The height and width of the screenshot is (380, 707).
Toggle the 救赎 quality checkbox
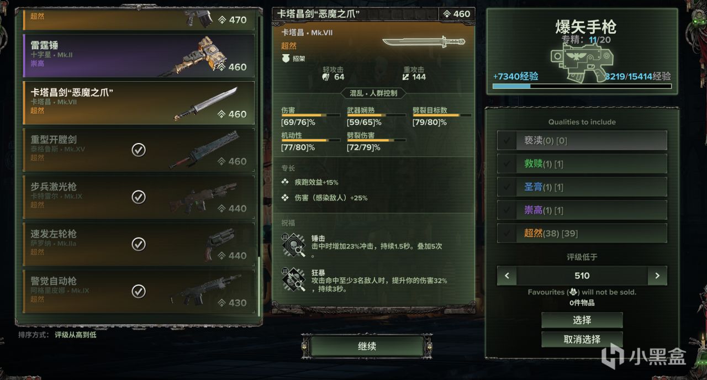(506, 163)
